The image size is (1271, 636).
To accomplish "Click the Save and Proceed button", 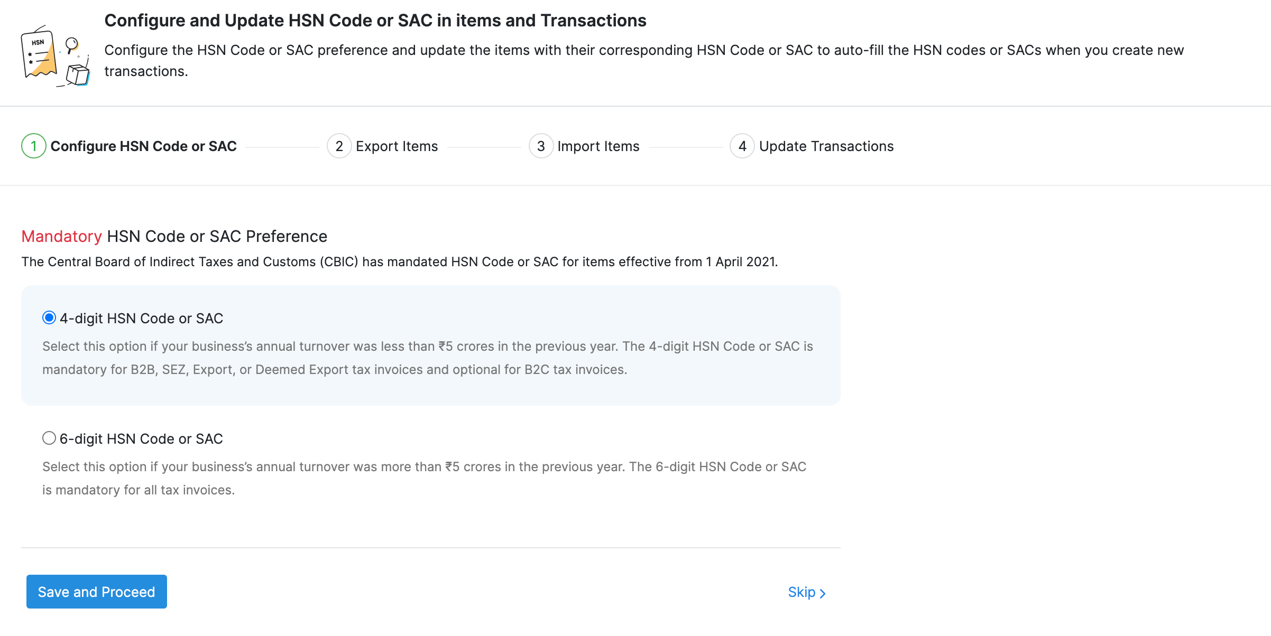I will (x=96, y=592).
